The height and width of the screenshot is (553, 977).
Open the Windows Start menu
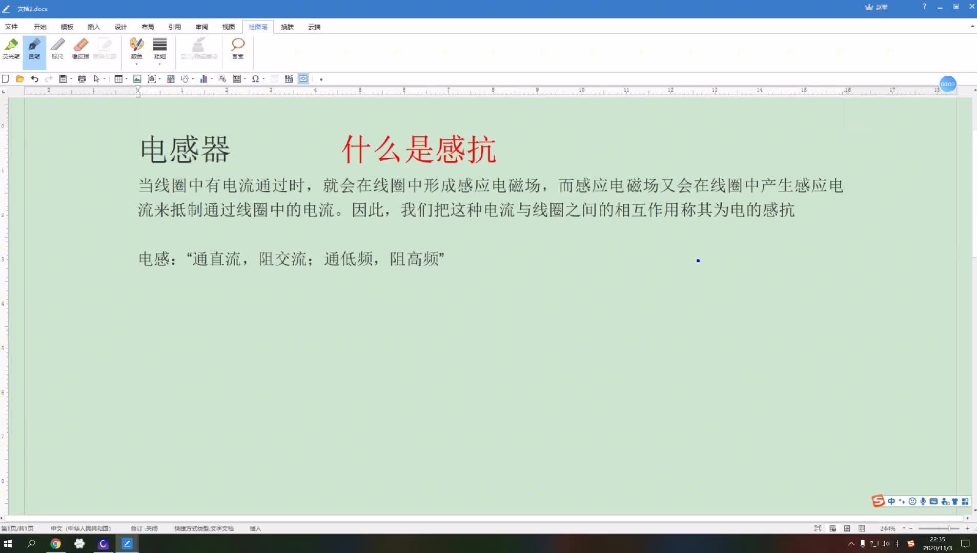(8, 543)
